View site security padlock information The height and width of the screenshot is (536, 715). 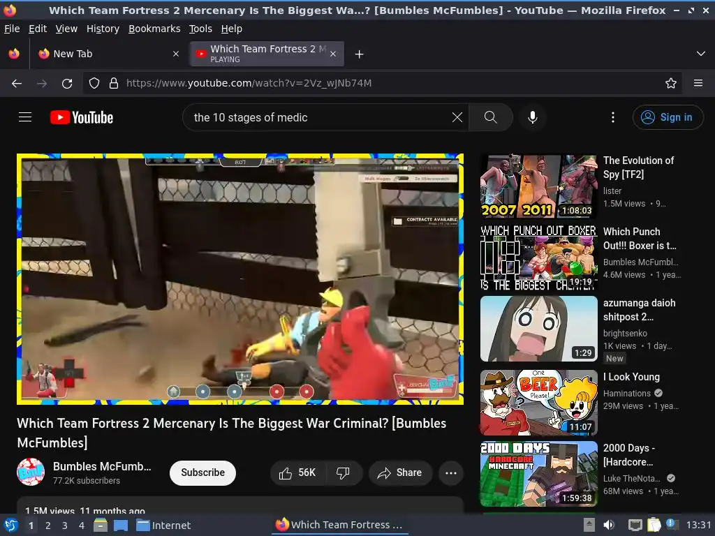click(114, 84)
